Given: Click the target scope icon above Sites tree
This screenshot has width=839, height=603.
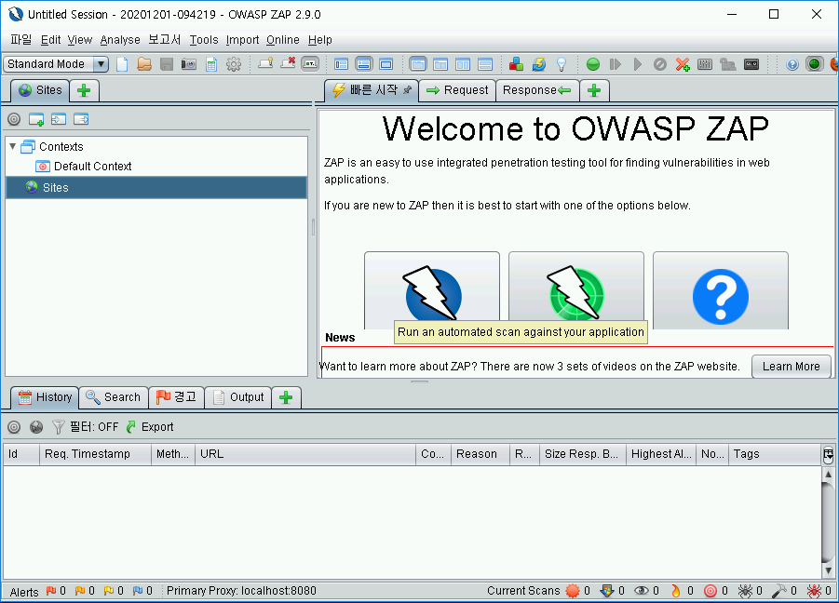Looking at the screenshot, I should tap(14, 119).
